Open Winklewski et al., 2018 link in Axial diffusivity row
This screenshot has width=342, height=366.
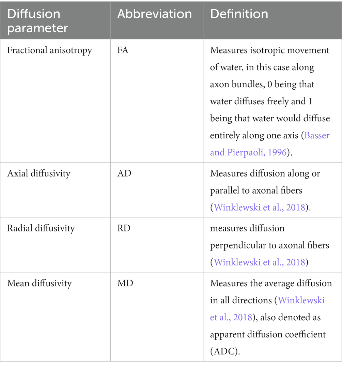[x=260, y=207]
